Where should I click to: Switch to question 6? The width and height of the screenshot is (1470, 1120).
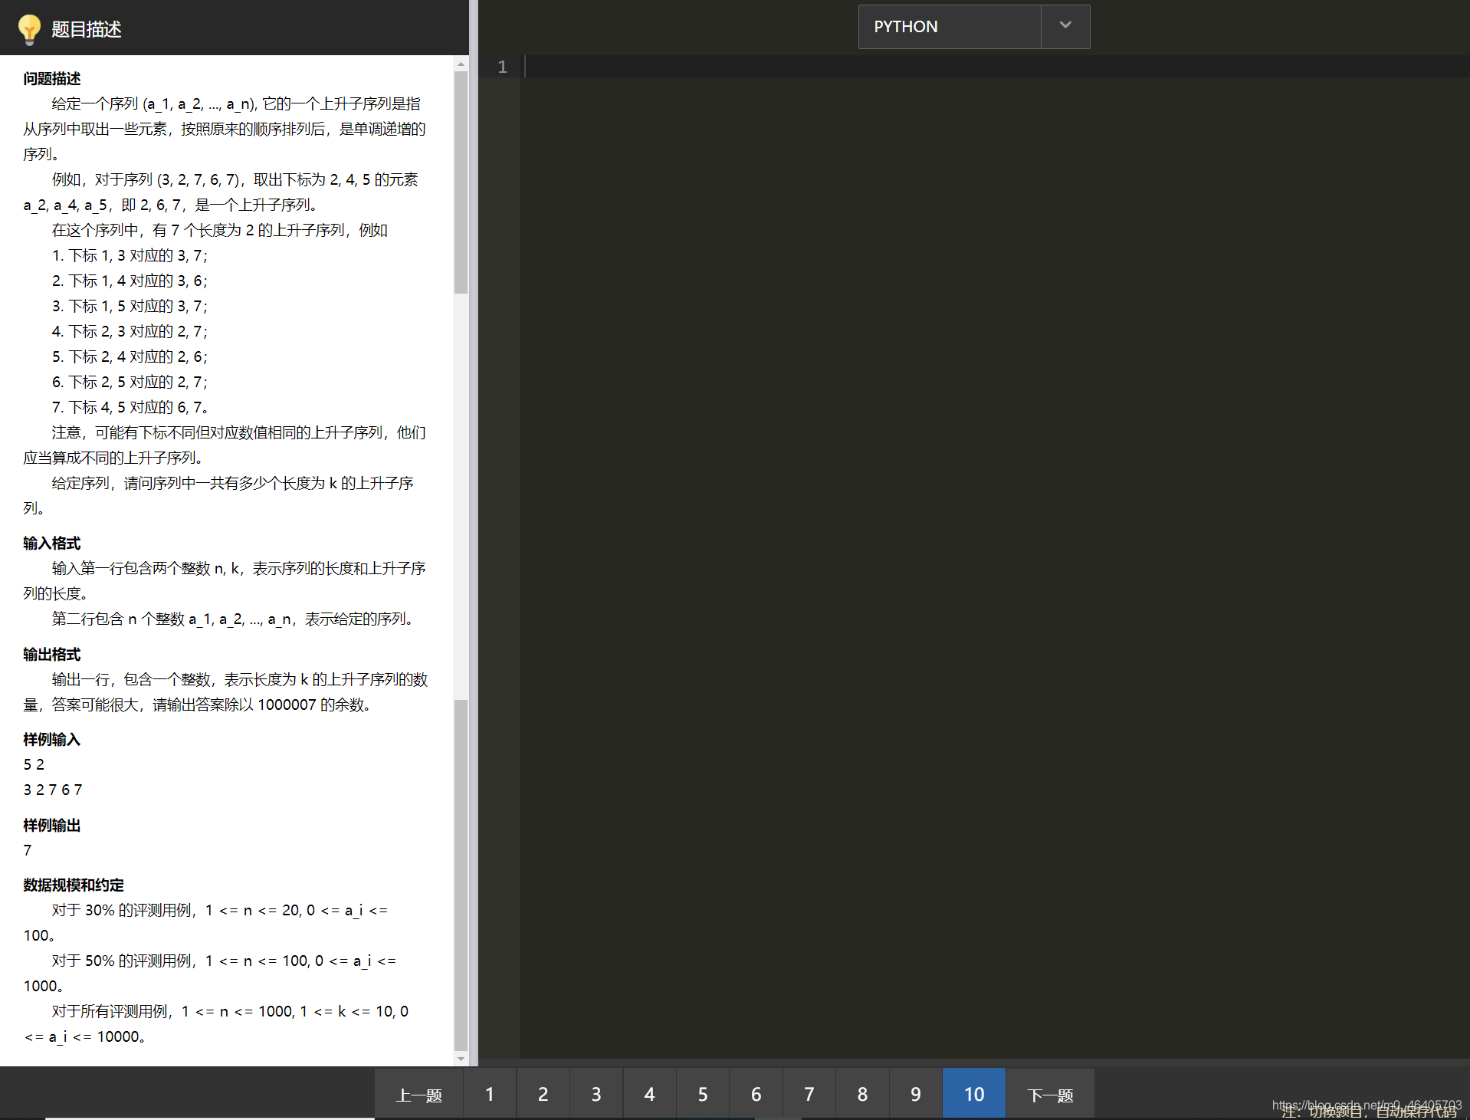coord(756,1094)
